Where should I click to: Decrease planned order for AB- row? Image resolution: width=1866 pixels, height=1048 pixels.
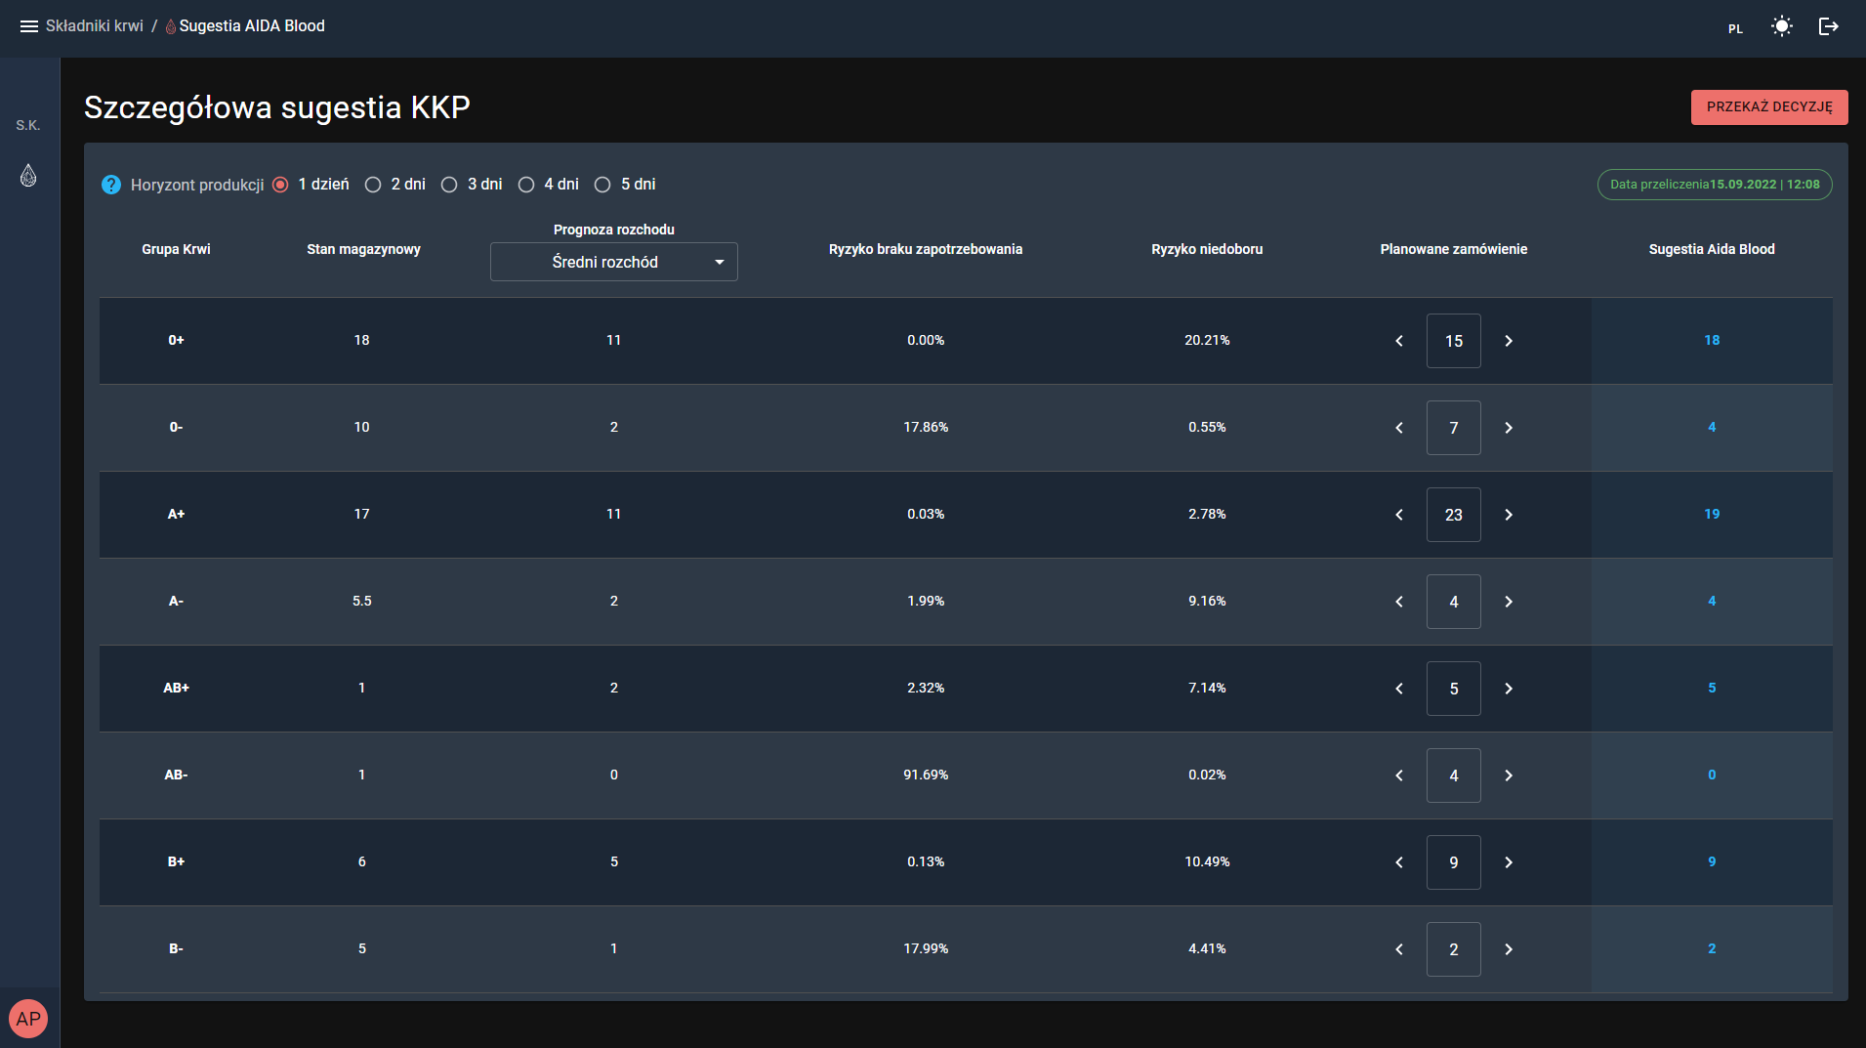(x=1399, y=776)
